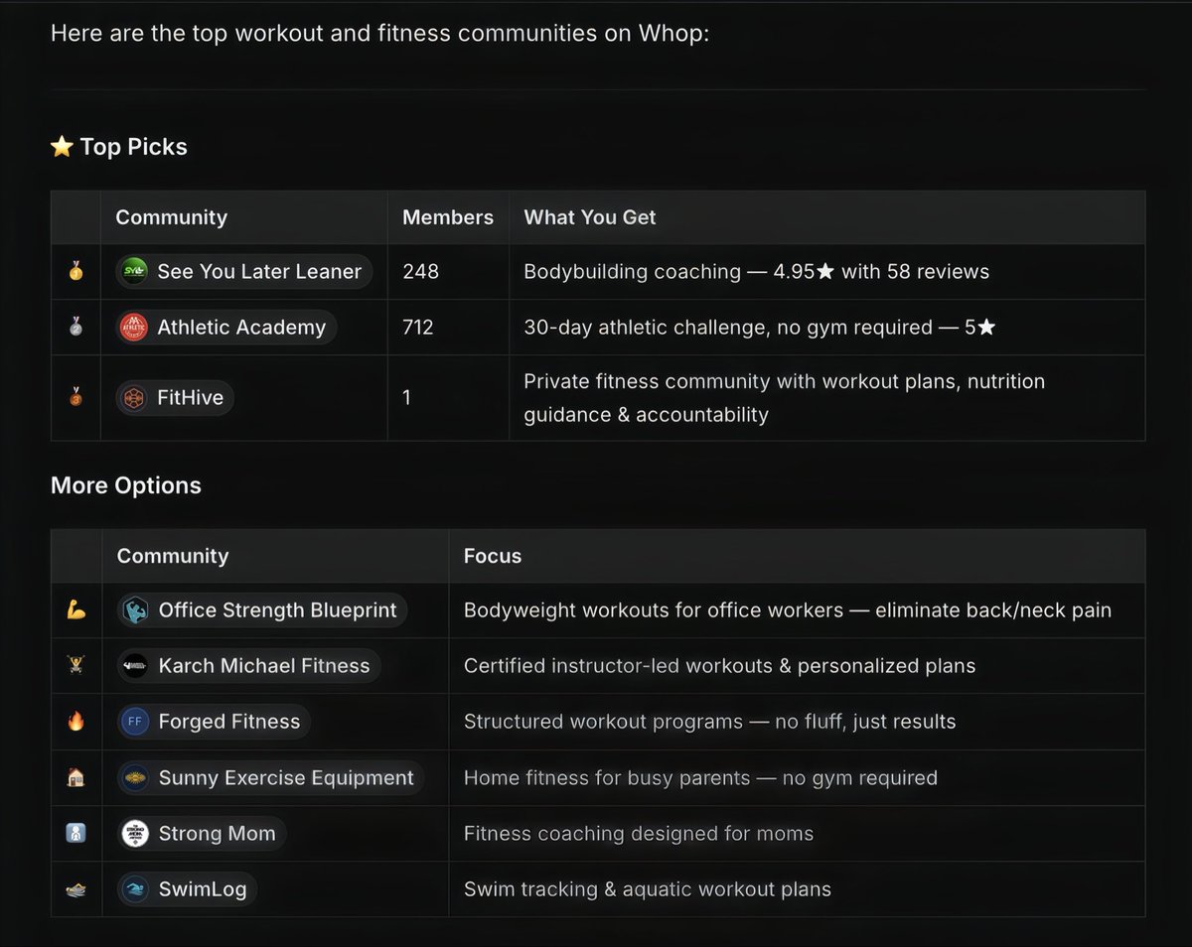Click the Karch Michael Fitness logo icon
This screenshot has width=1192, height=947.
tap(134, 666)
